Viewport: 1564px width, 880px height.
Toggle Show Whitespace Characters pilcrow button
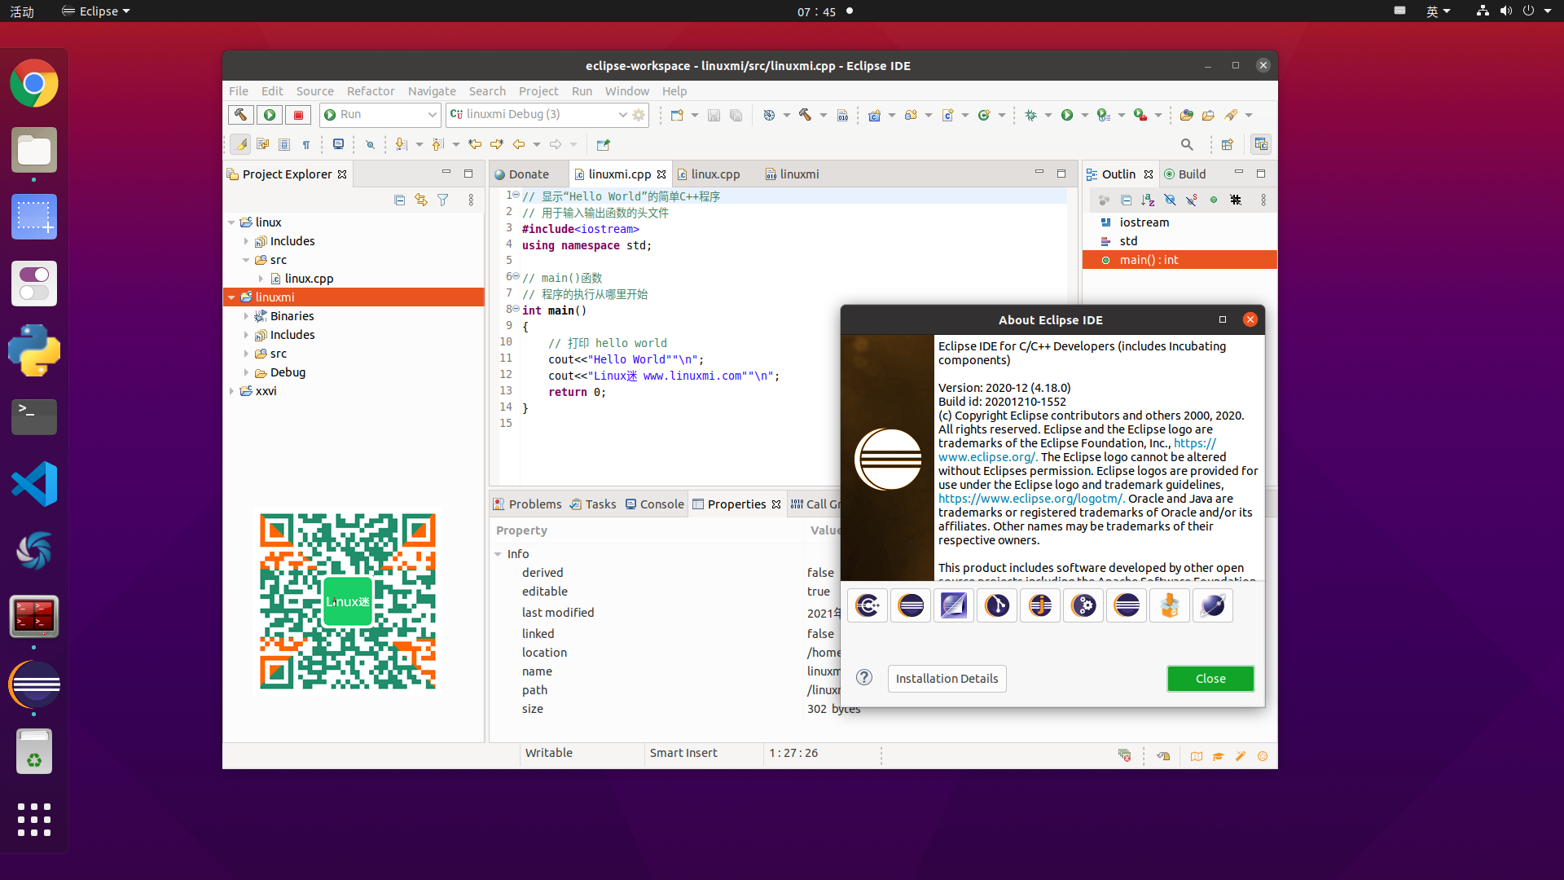pos(306,144)
